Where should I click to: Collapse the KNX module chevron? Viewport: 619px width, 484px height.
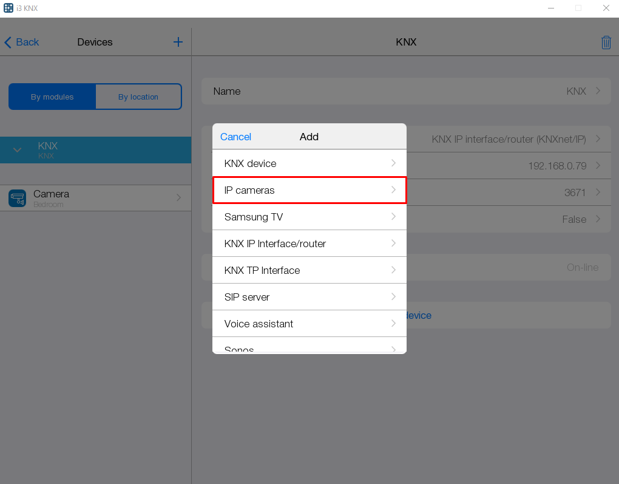tap(18, 150)
